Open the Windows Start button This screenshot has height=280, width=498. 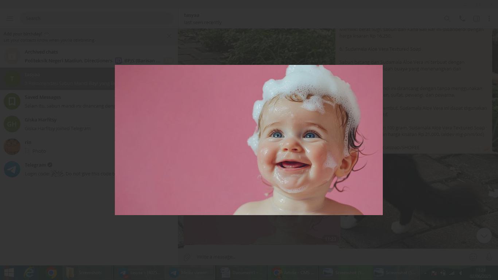[x=9, y=273]
